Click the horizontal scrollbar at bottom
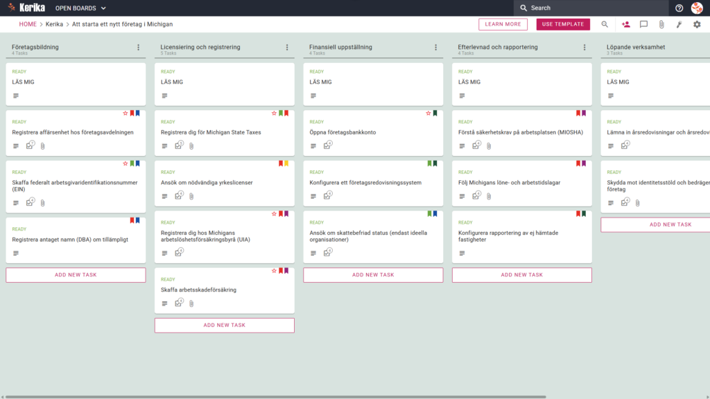This screenshot has height=399, width=710. pos(275,397)
